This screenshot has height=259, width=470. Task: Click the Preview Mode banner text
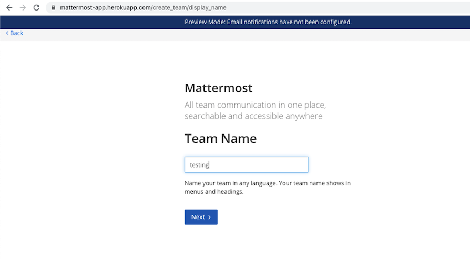point(268,22)
